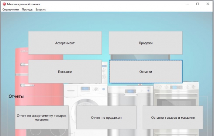This screenshot has width=214, height=136.
Task: Minimize the Магазин кухонной техники window
Action: pyautogui.click(x=188, y=4)
